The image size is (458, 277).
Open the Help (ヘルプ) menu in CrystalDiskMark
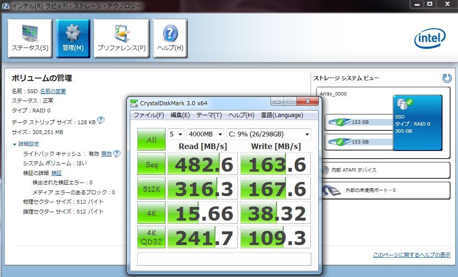coord(241,115)
